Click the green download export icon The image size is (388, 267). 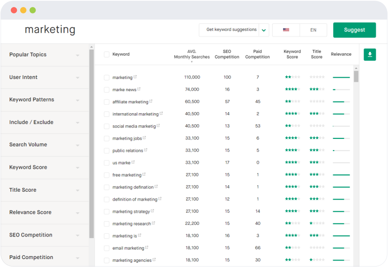pyautogui.click(x=370, y=55)
